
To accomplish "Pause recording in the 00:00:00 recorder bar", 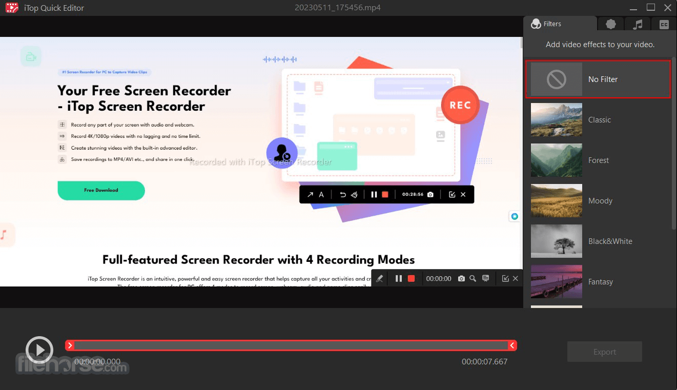I will (399, 278).
